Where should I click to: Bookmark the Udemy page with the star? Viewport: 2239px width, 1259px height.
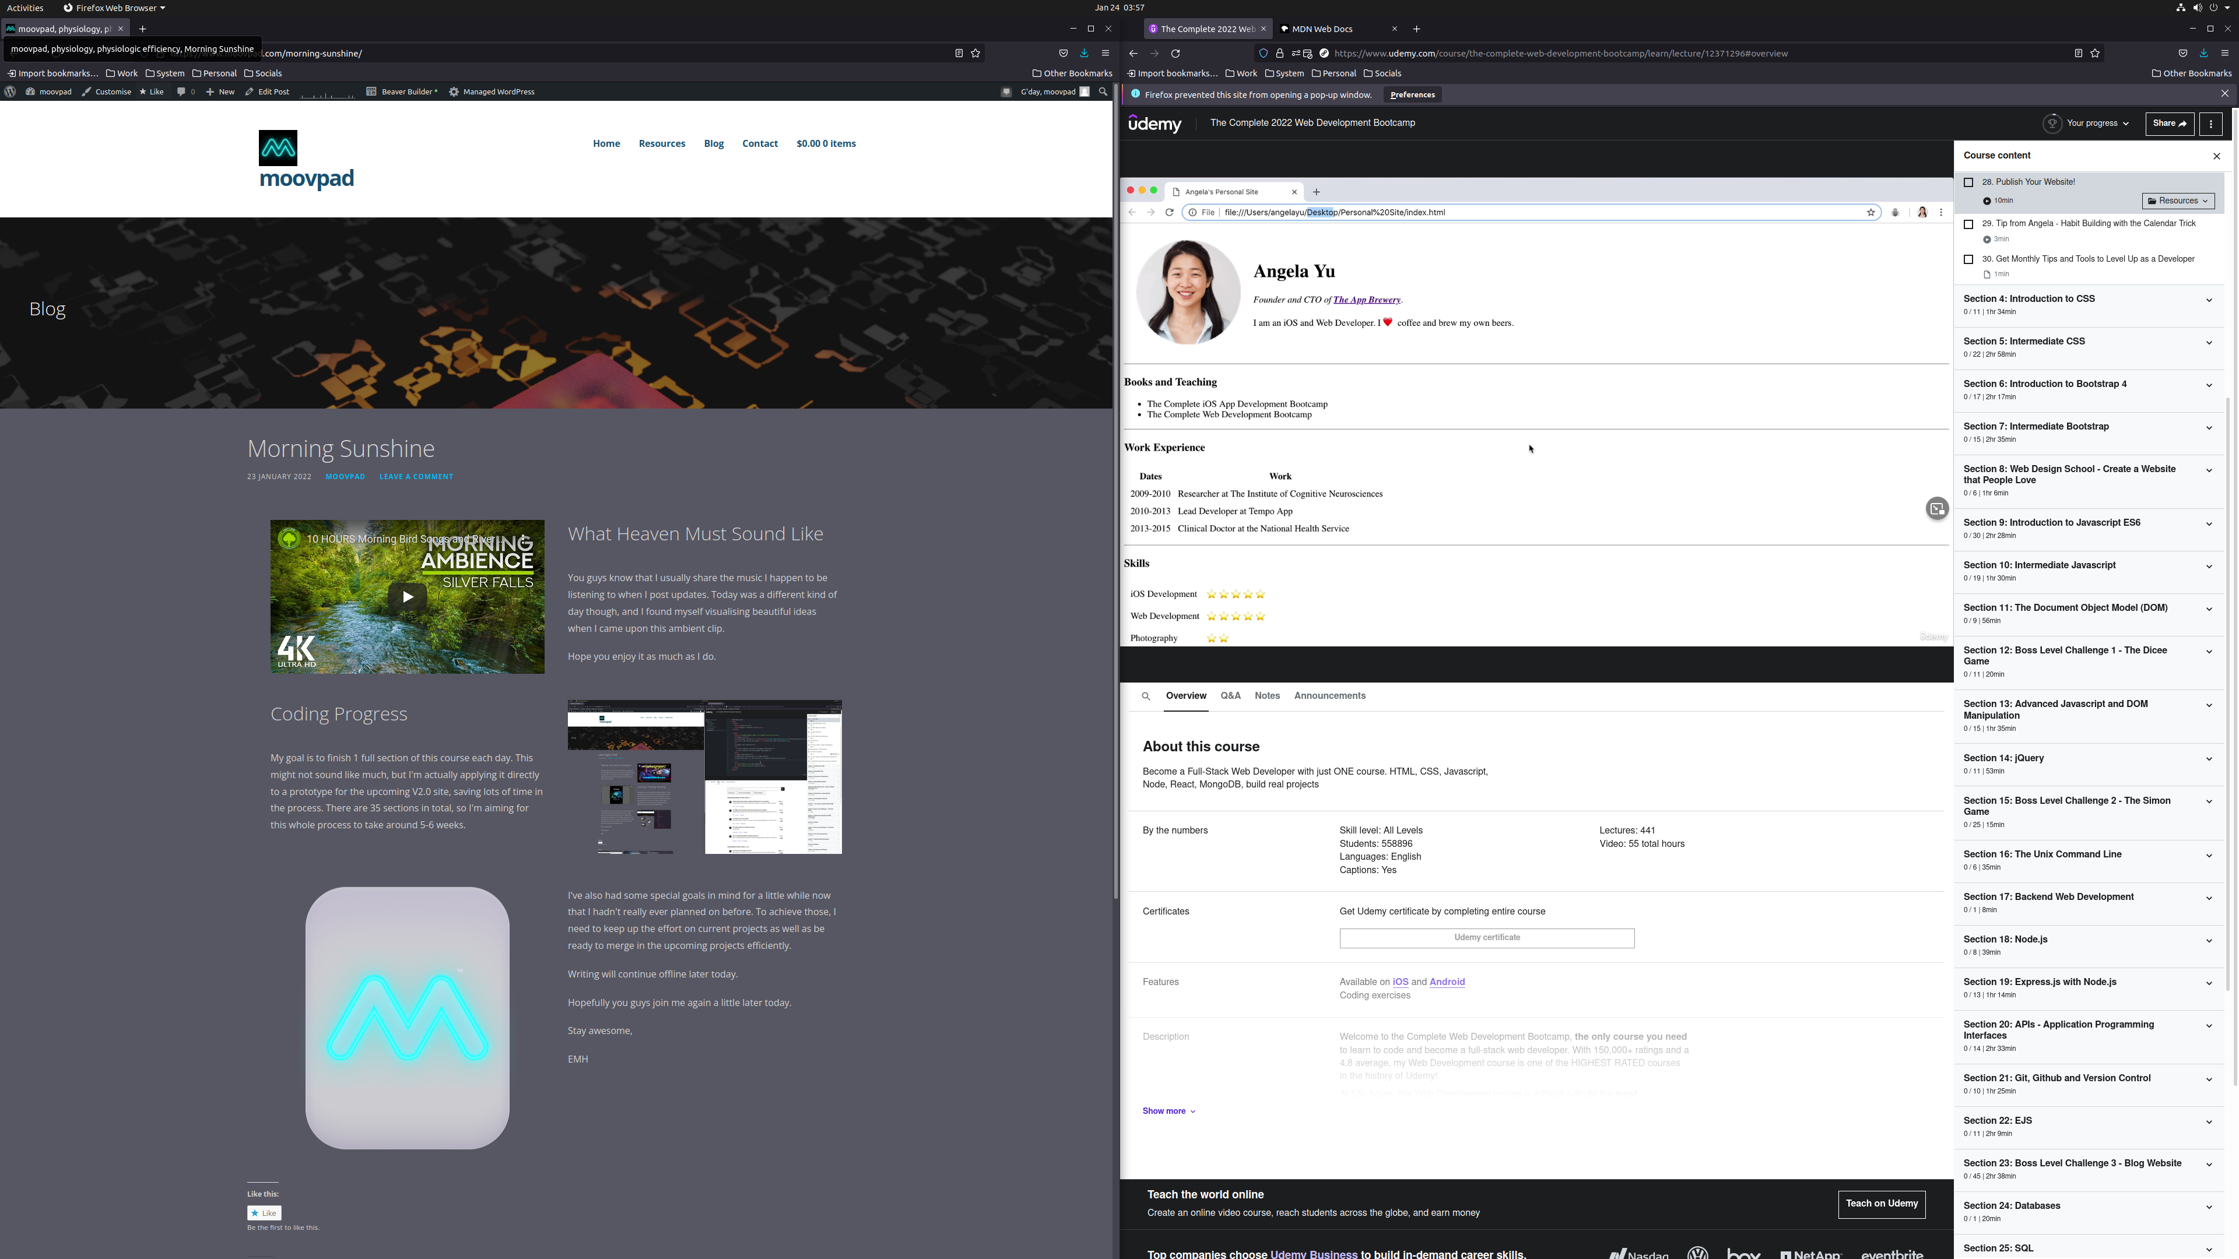tap(2095, 53)
